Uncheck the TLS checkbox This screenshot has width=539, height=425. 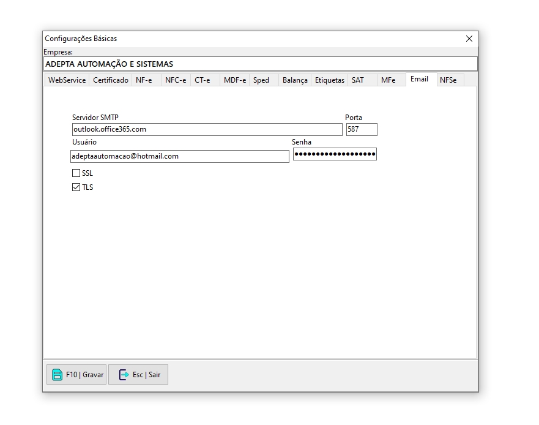tap(76, 187)
